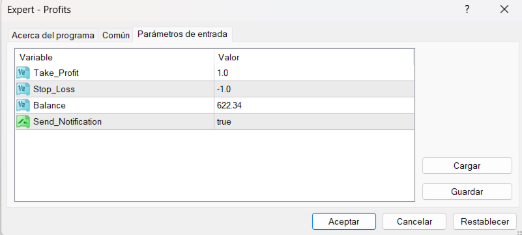Viewport: 522px width, 235px height.
Task: Toggle the Send_Notification true value
Action: point(314,121)
